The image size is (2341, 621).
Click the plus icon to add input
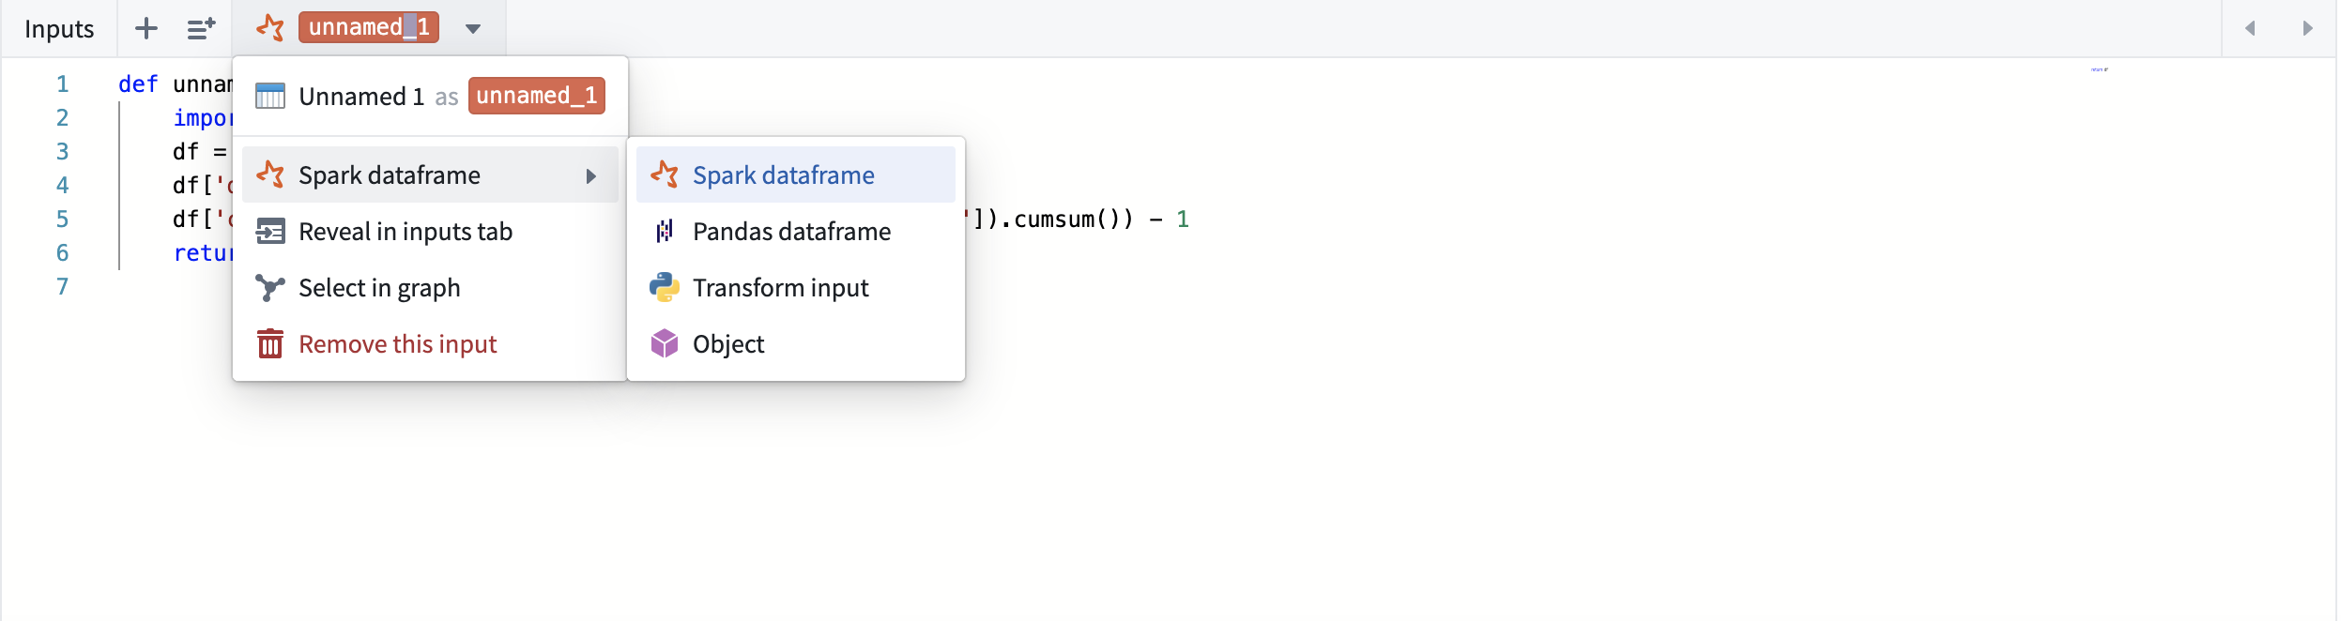[146, 28]
